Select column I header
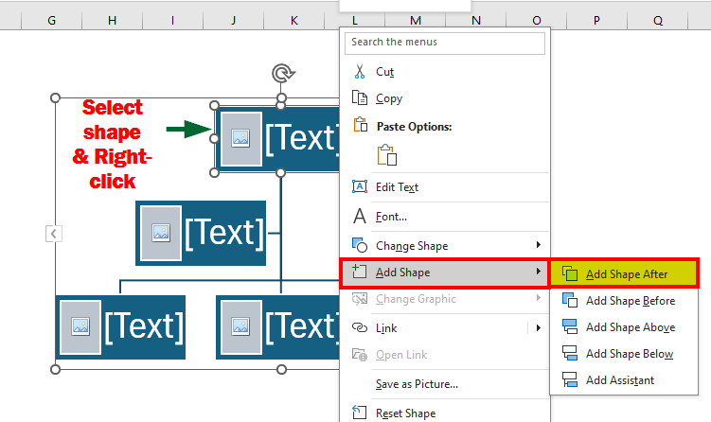The height and width of the screenshot is (422, 711). pos(172,21)
